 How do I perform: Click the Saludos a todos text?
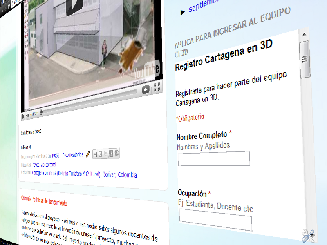click(31, 132)
